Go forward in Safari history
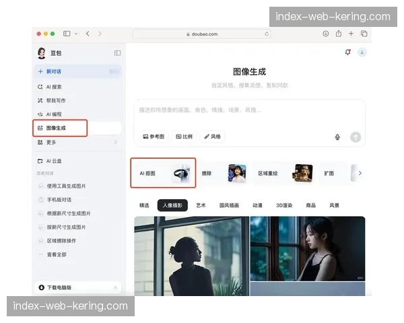 [x=100, y=34]
